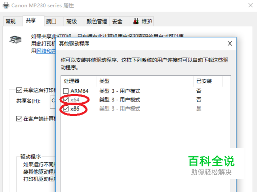Click the printer image in sharing panel
The height and width of the screenshot is (192, 257).
tap(15, 39)
